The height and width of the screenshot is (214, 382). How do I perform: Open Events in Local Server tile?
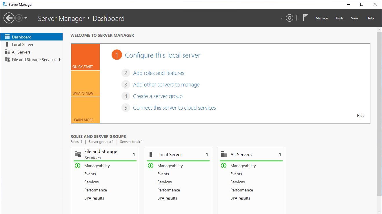click(x=163, y=174)
